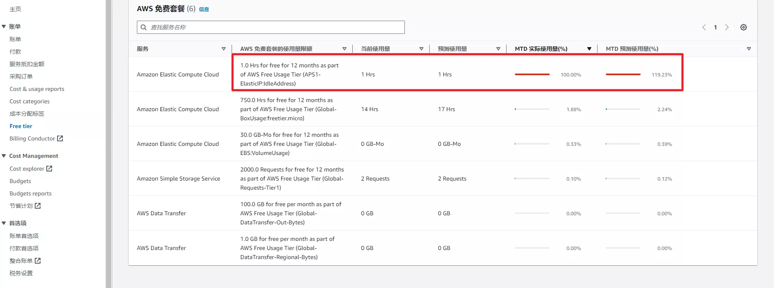The height and width of the screenshot is (288, 775).
Task: Open 成本分配标签 in the sidebar
Action: tap(27, 114)
